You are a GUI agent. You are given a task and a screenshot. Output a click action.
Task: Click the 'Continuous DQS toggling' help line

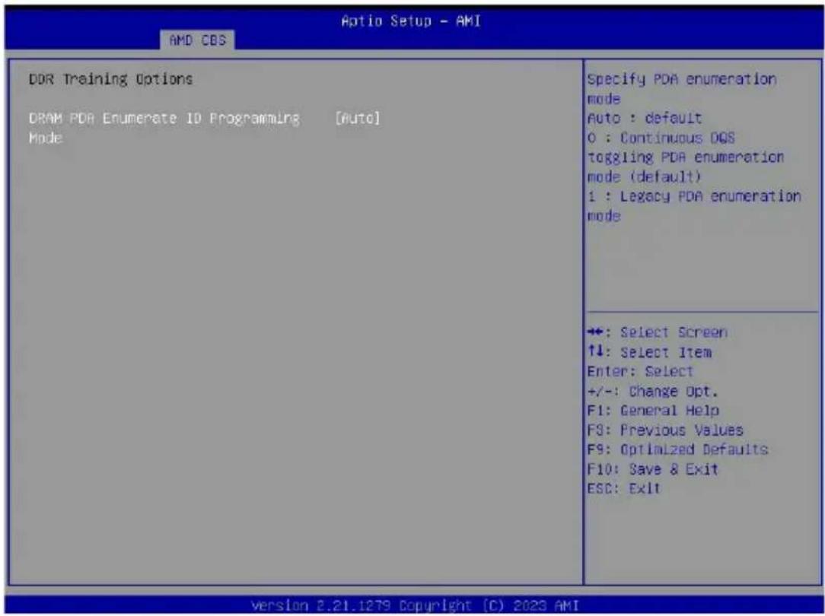685,157
